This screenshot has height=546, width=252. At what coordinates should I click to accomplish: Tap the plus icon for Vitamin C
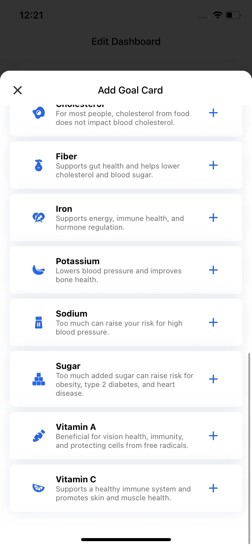pos(213,488)
